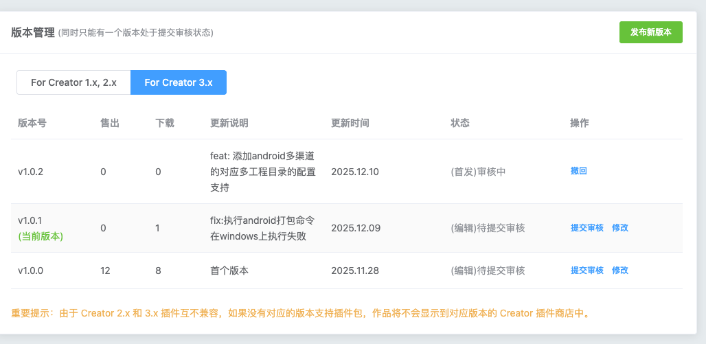Submit version v1.0.0 via 提交审核
This screenshot has height=344, width=706.
[x=587, y=271]
